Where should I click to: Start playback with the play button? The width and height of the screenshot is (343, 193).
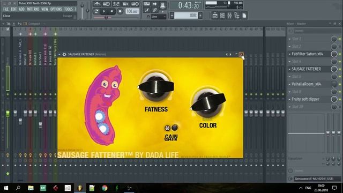click(104, 11)
